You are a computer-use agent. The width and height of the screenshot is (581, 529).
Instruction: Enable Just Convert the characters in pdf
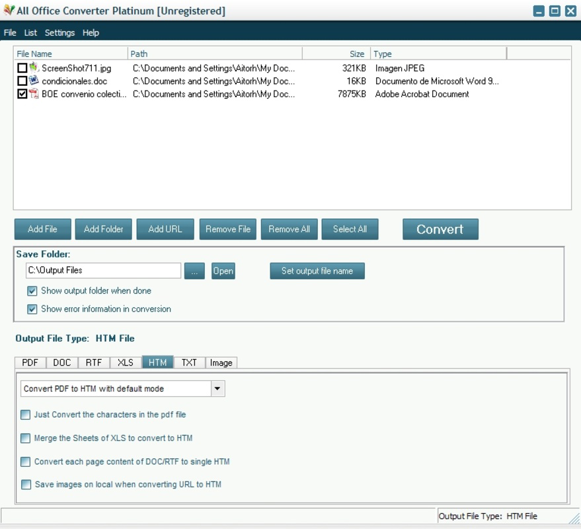26,415
